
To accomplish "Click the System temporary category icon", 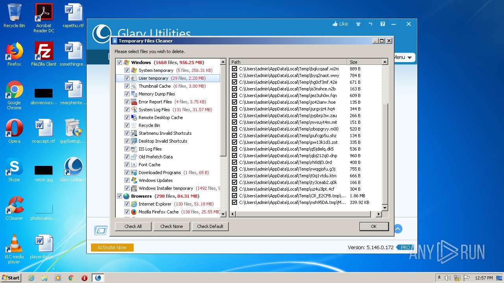I will 134,70.
